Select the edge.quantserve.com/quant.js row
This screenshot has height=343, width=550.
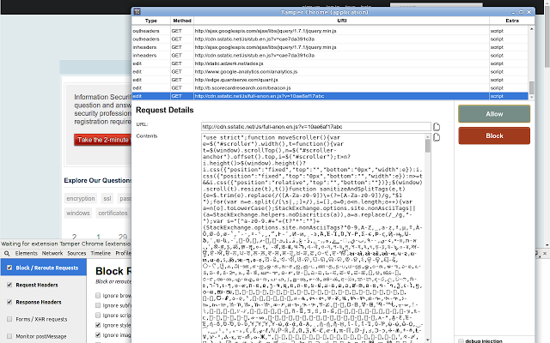[330, 80]
